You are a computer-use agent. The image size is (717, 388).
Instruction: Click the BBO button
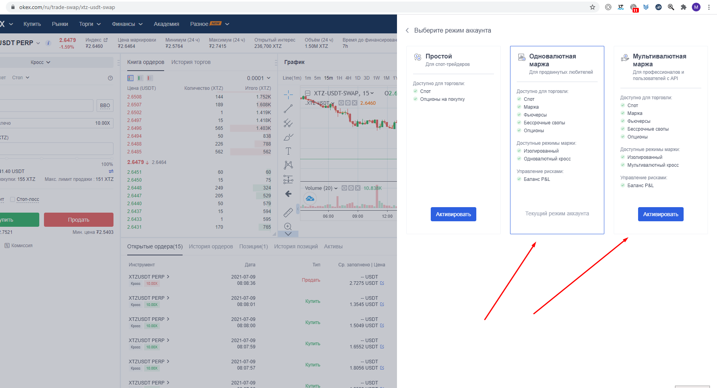[x=105, y=106]
